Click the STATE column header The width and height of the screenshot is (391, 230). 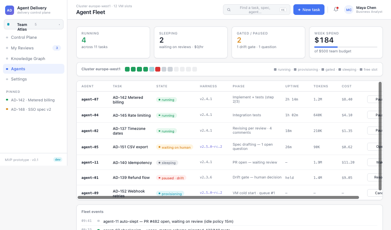point(162,86)
